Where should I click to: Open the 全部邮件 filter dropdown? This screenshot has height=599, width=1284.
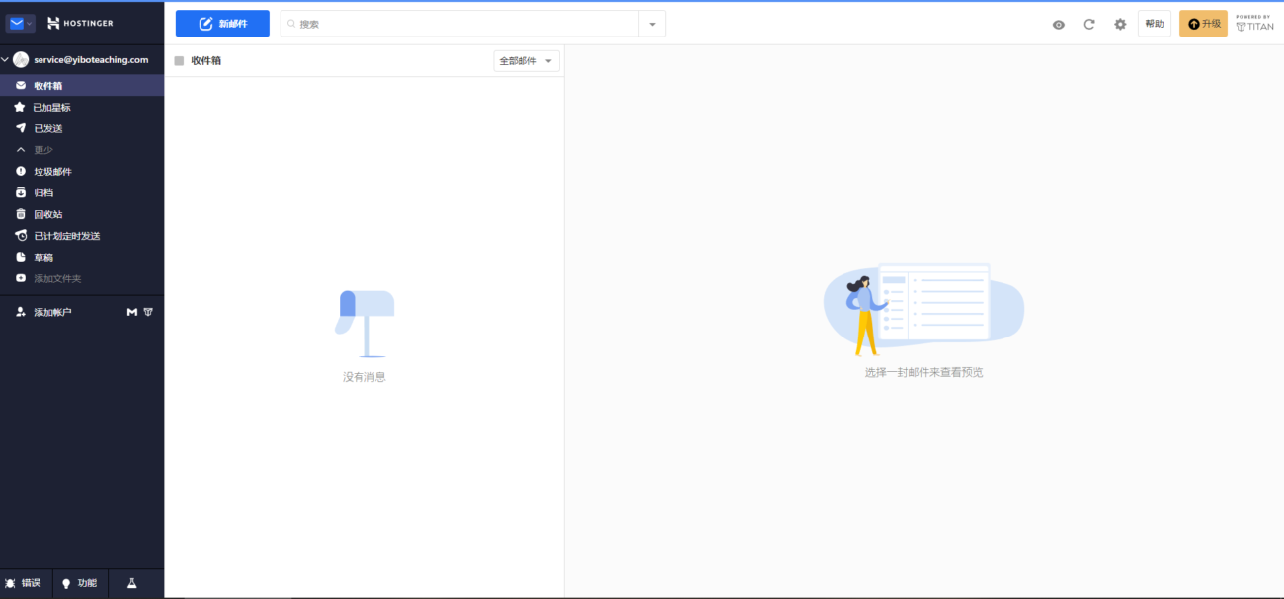click(x=525, y=61)
